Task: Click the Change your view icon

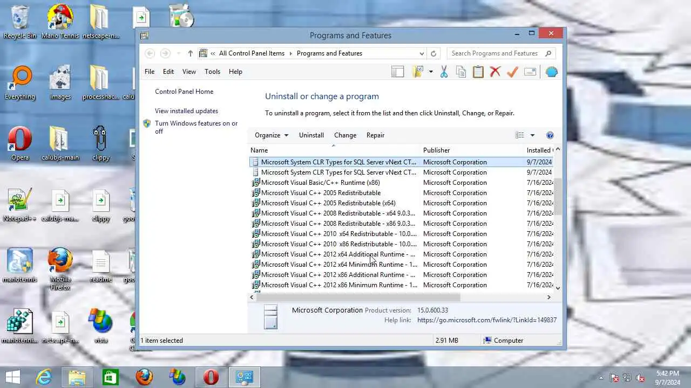Action: click(x=520, y=135)
